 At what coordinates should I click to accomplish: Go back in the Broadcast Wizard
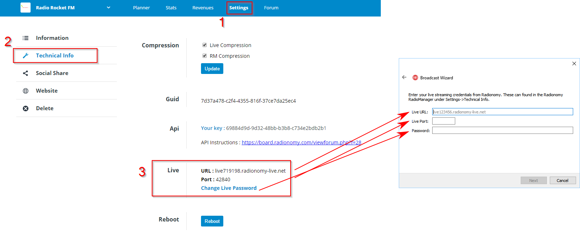click(x=404, y=77)
